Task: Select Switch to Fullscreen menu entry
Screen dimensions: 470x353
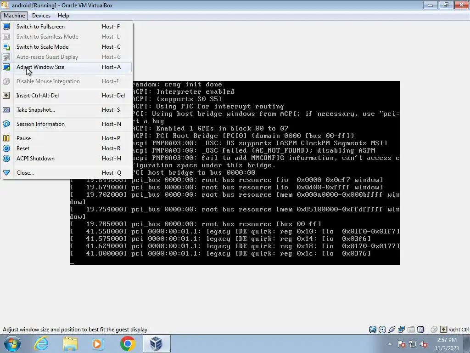Action: (x=67, y=26)
